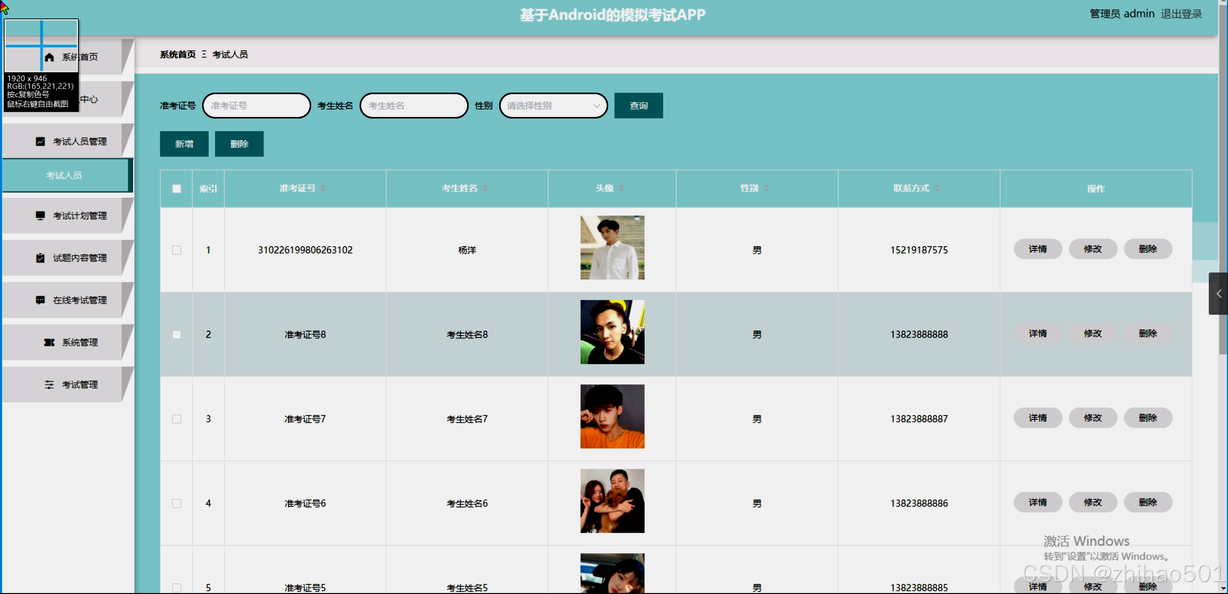1228x594 pixels.
Task: Sort by 准考证号 column sort icon
Action: click(x=324, y=189)
